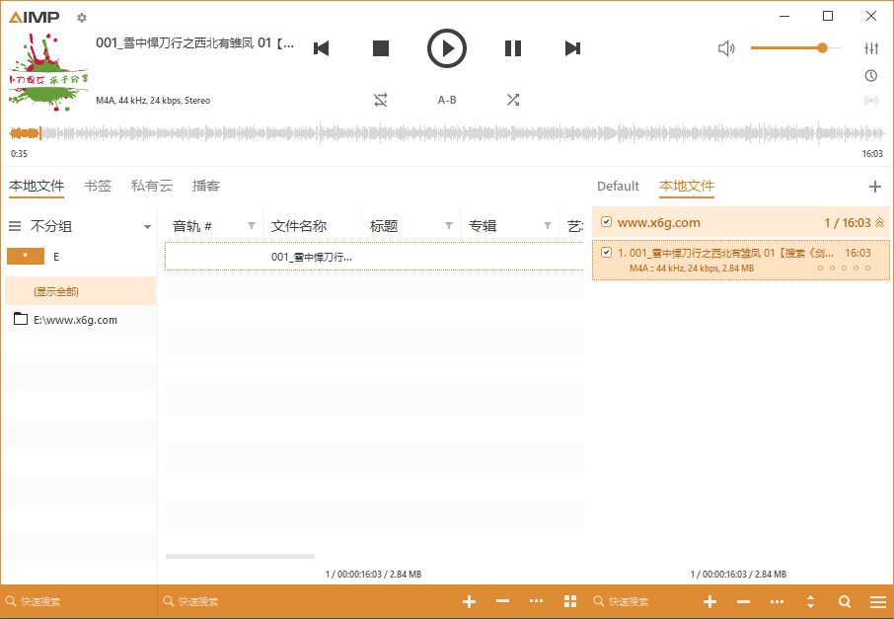Add files using the plus button
The height and width of the screenshot is (619, 894).
[469, 601]
